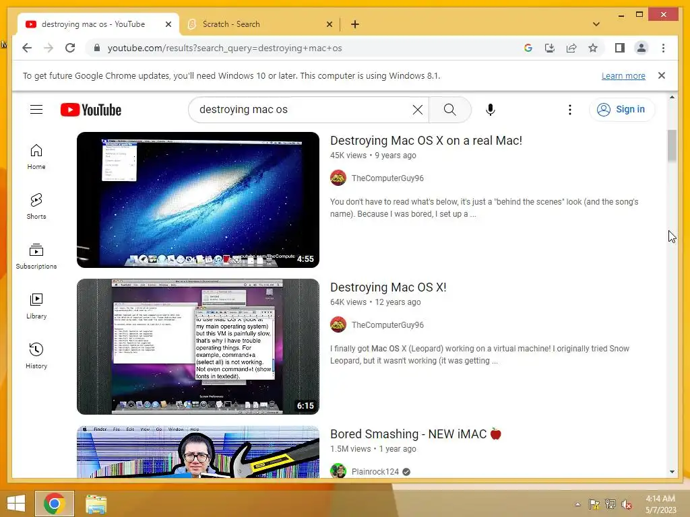This screenshot has height=517, width=690.
Task: Clear the YouTube search query
Action: pyautogui.click(x=418, y=110)
